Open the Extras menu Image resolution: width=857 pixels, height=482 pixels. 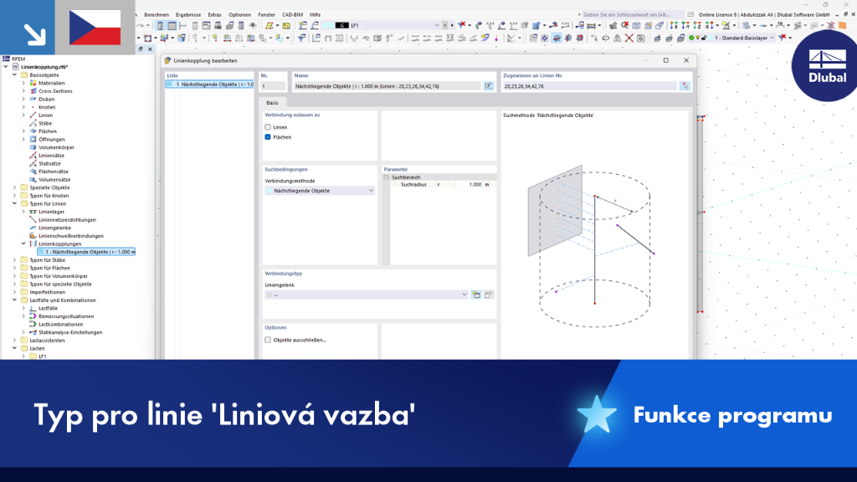click(215, 15)
